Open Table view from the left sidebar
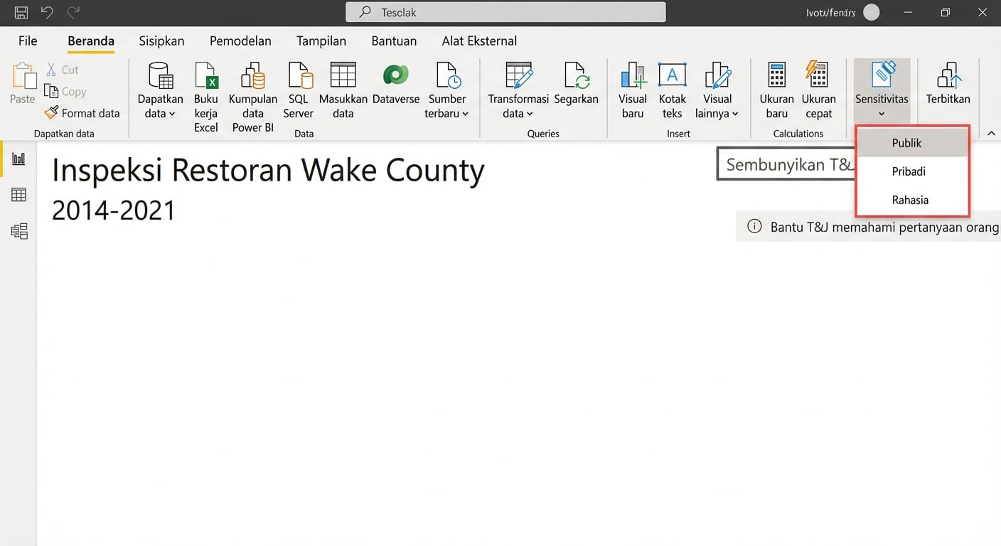 point(18,195)
